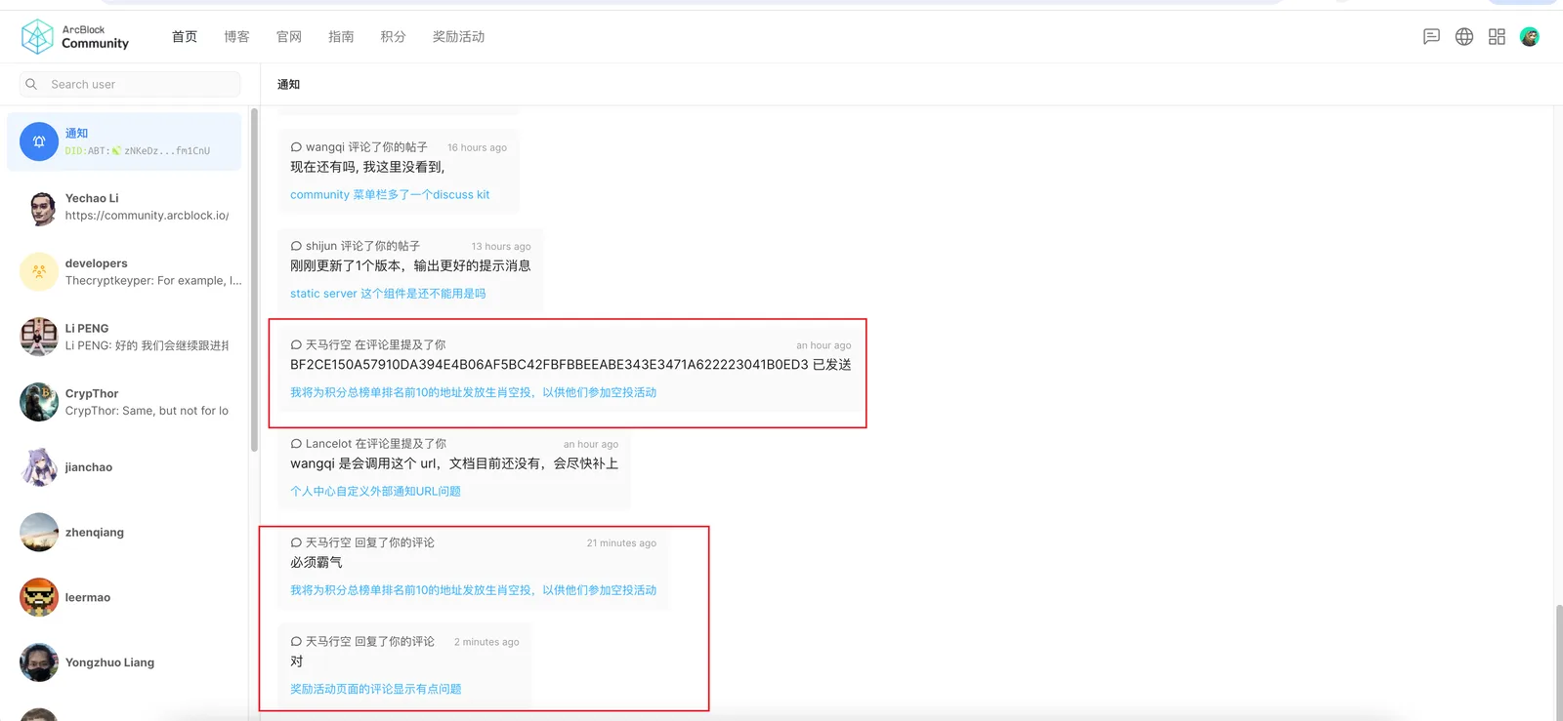Open zhenqiang's avatar
1563x721 pixels.
pos(39,533)
